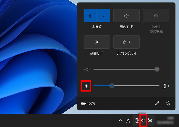Enable 機内モード airplane mode tile

[126, 16]
